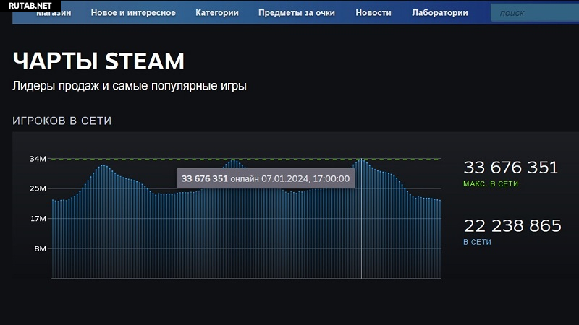Image resolution: width=579 pixels, height=325 pixels.
Task: Click the large peak number right of chart
Action: (510, 168)
